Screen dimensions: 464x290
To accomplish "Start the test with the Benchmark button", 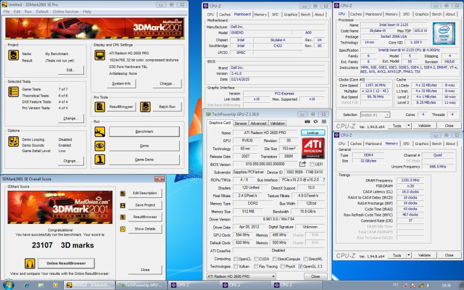I will 144,132.
